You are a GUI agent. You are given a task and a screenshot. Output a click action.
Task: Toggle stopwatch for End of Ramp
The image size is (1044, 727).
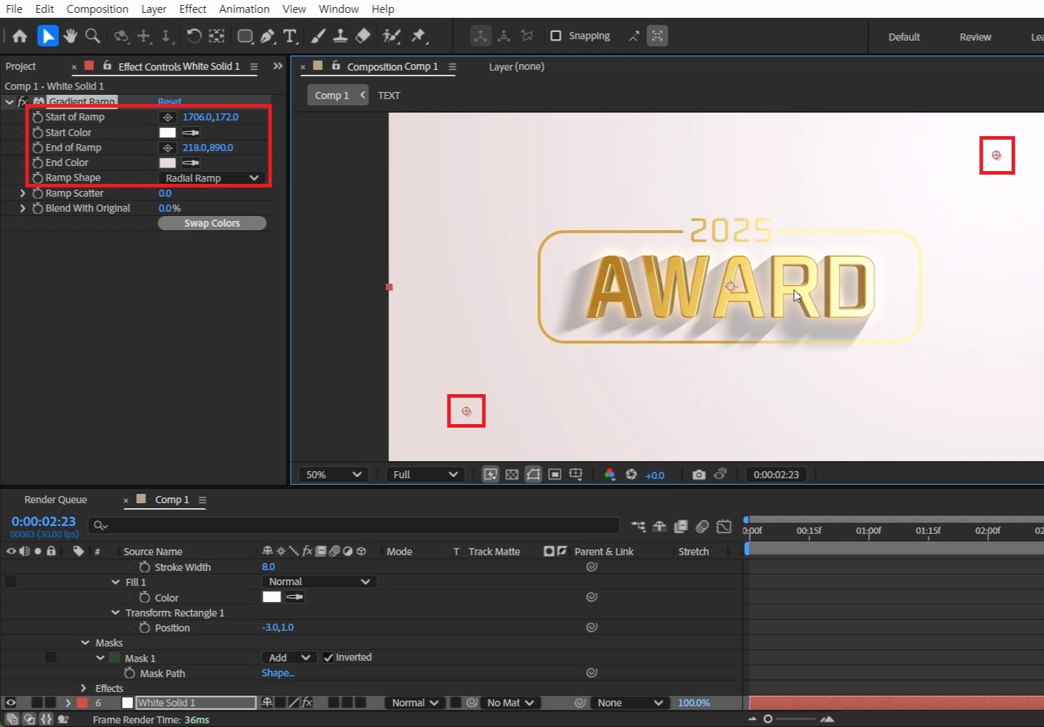tap(38, 148)
